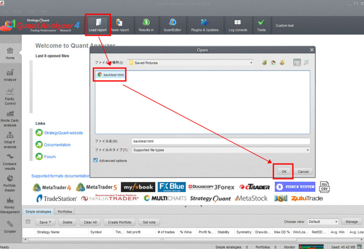Open Money Management section
The width and height of the screenshot is (364, 249).
[10, 205]
